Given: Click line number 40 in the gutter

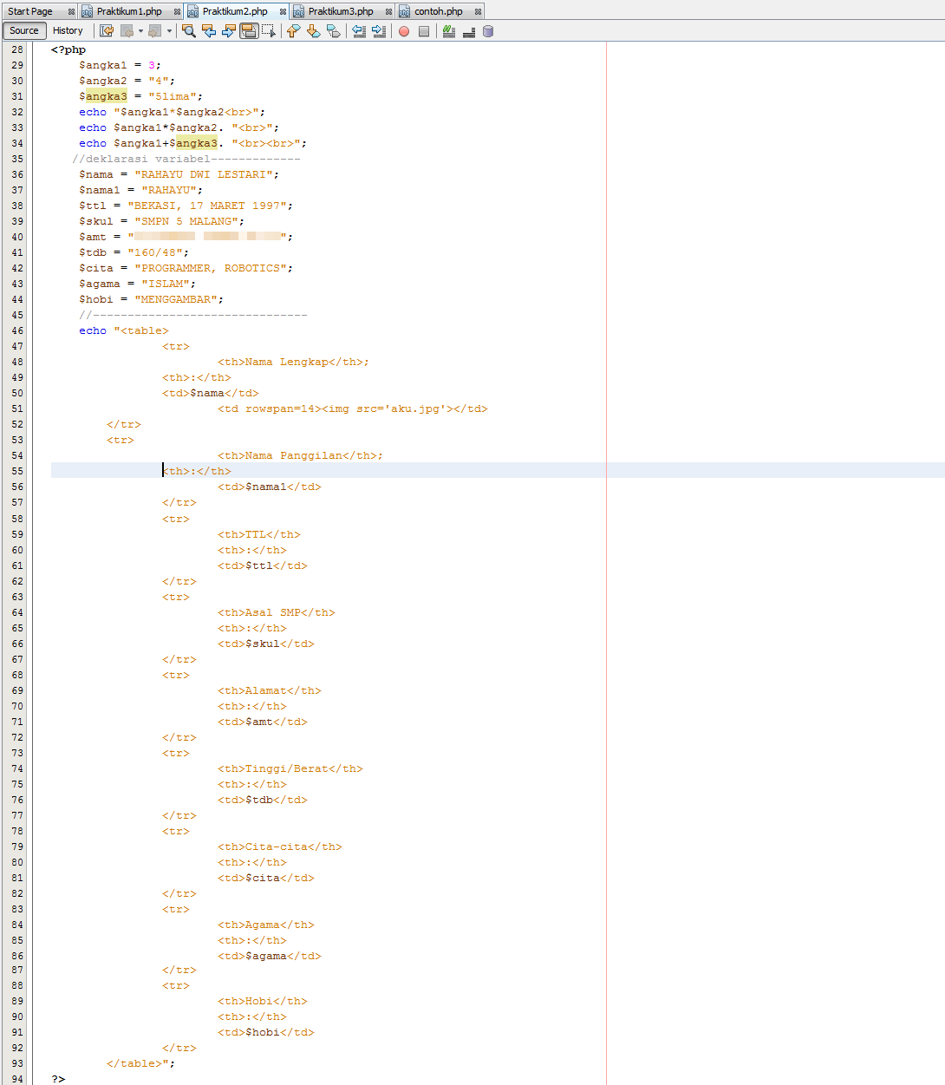Looking at the screenshot, I should (x=17, y=237).
